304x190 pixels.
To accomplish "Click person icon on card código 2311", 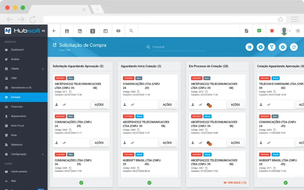I will tap(57, 105).
